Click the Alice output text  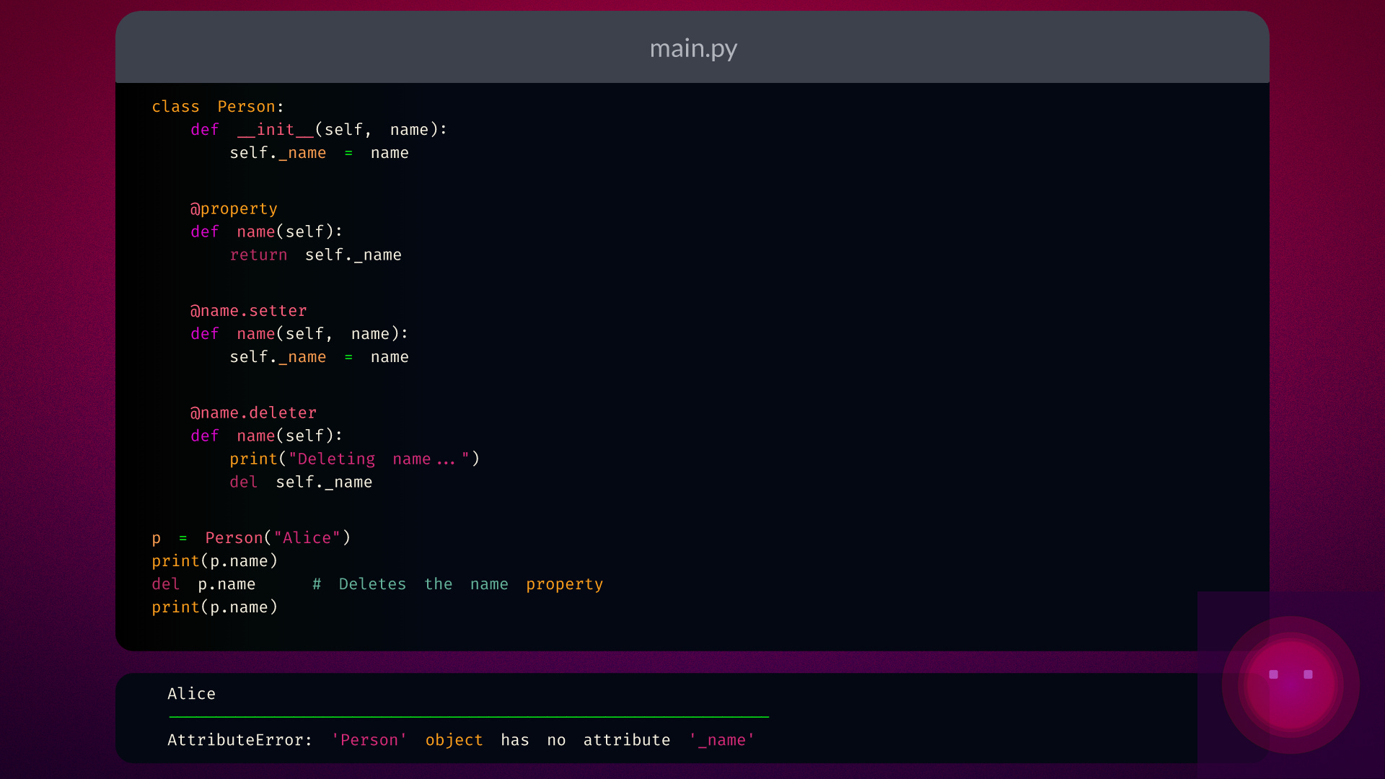tap(191, 694)
